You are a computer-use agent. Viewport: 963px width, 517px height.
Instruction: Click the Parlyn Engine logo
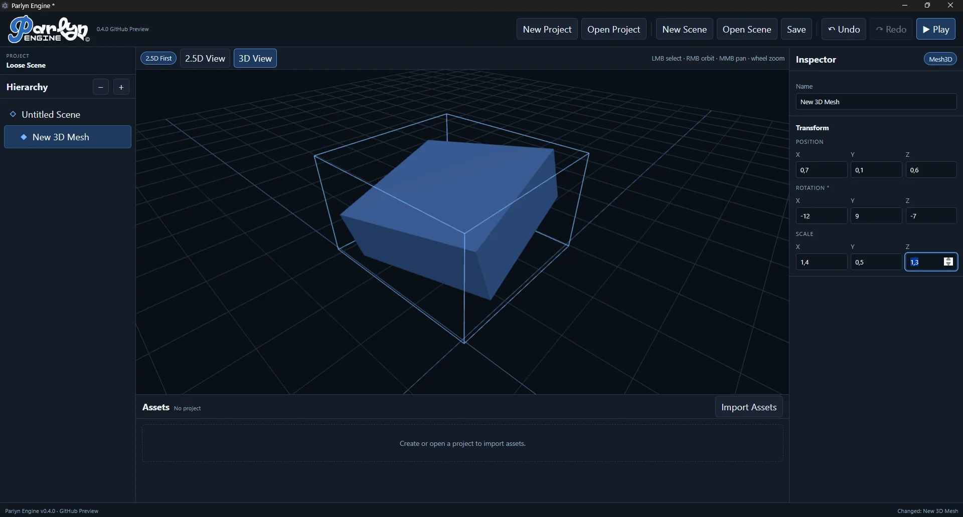[x=49, y=30]
